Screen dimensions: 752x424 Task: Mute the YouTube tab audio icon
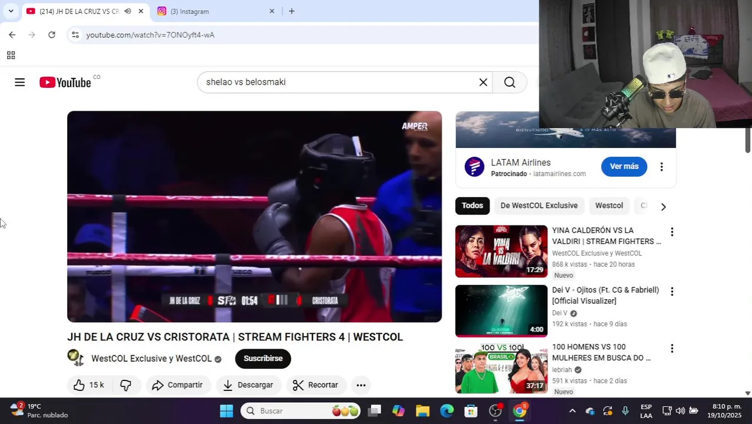pos(128,11)
